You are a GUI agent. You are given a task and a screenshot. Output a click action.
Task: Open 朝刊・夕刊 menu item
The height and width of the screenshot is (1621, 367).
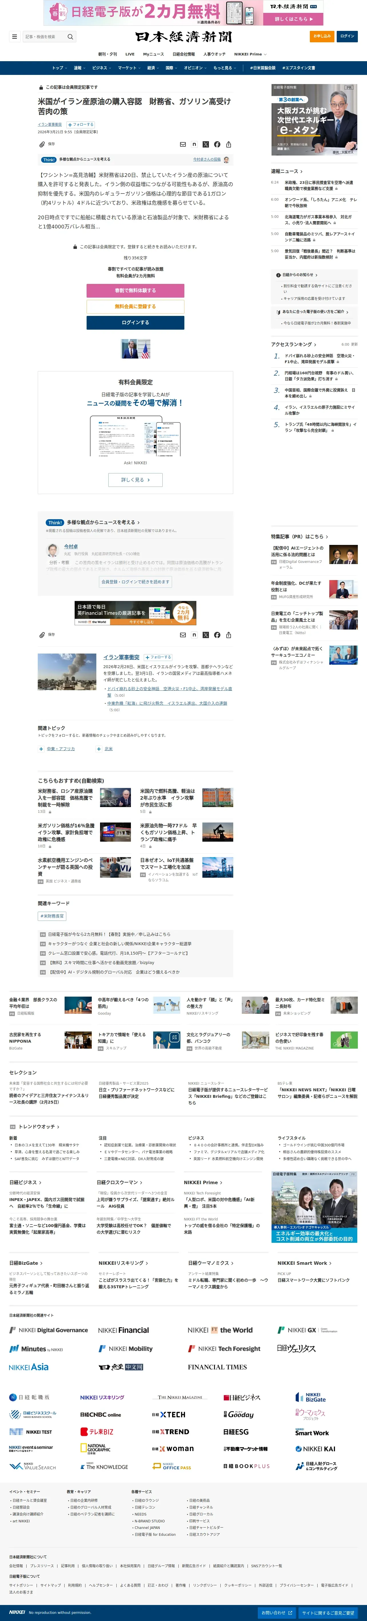tap(108, 54)
